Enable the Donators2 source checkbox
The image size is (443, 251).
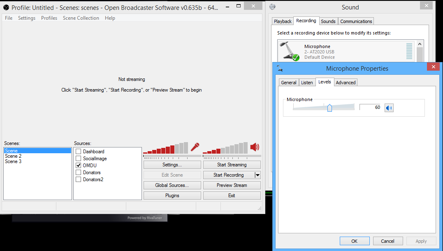point(79,180)
